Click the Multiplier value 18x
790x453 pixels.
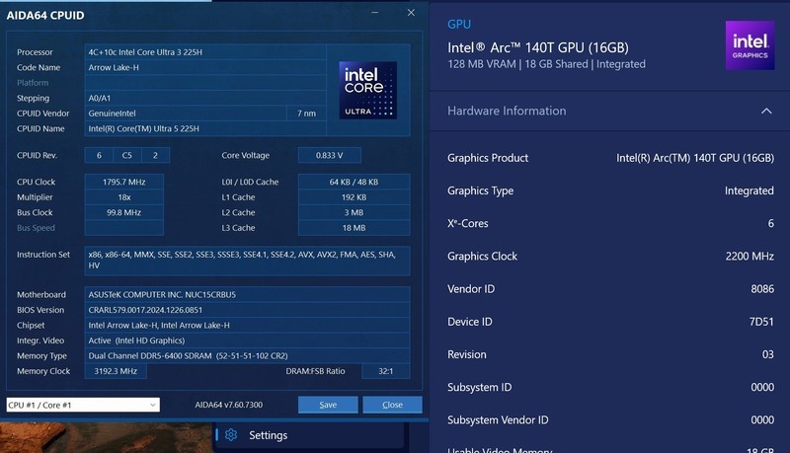pyautogui.click(x=124, y=197)
